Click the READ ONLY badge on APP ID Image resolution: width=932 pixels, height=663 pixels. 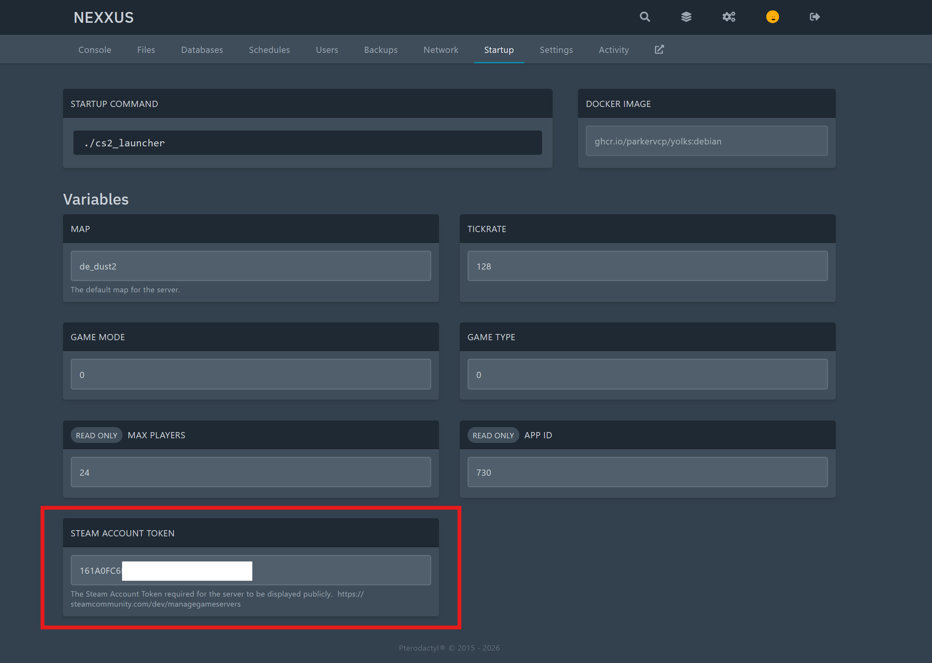click(x=493, y=435)
